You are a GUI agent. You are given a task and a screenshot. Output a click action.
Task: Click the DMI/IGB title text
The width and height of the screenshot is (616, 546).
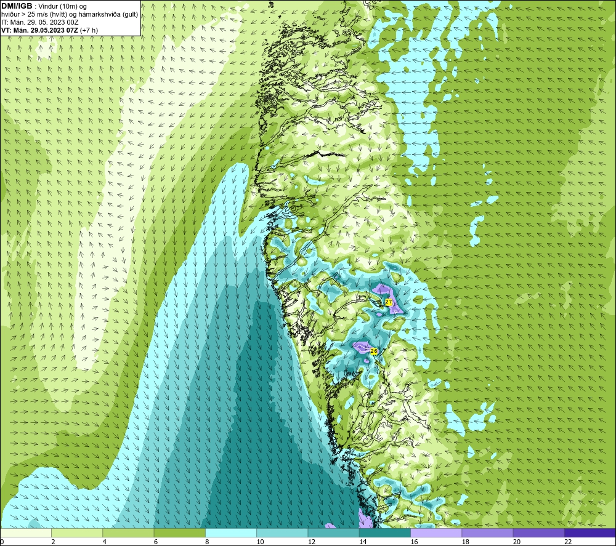[17, 6]
